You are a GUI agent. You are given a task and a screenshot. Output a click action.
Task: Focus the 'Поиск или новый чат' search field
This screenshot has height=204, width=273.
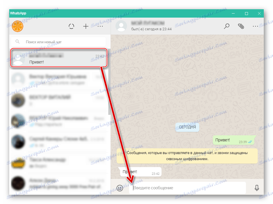point(58,42)
